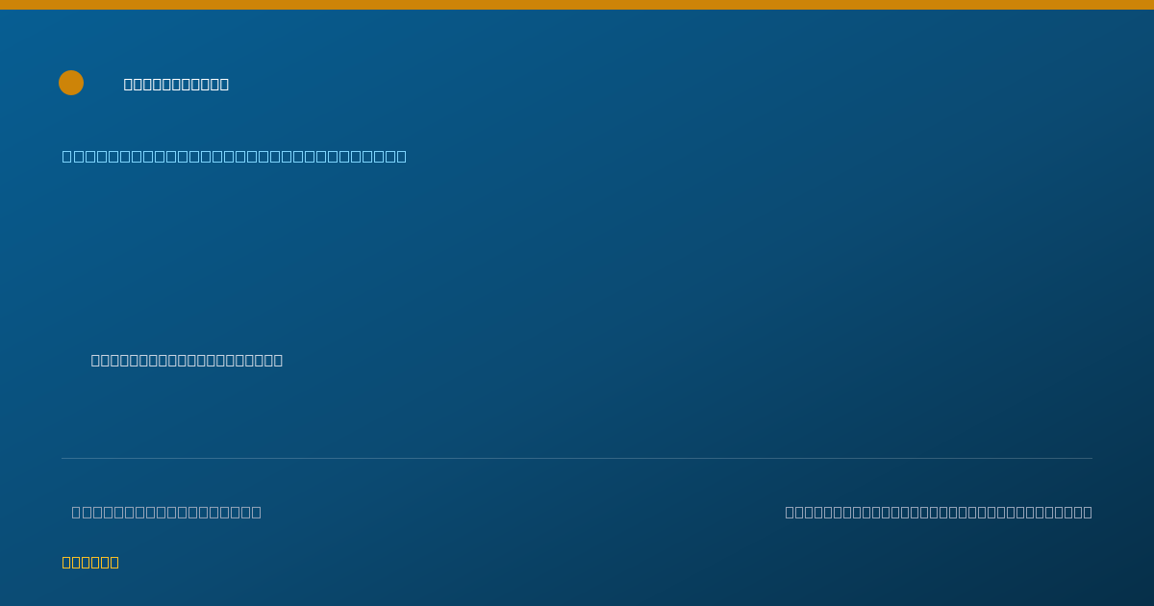The width and height of the screenshot is (1154, 606).
Task: Select the white heading text beside the orange circle
Action: coord(176,84)
